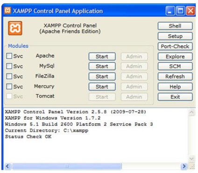Open Admin for FileZilla

click(134, 76)
